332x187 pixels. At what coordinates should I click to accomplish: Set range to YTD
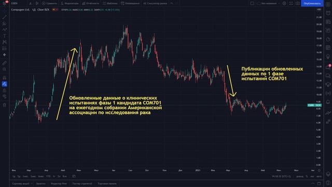coord(48,177)
